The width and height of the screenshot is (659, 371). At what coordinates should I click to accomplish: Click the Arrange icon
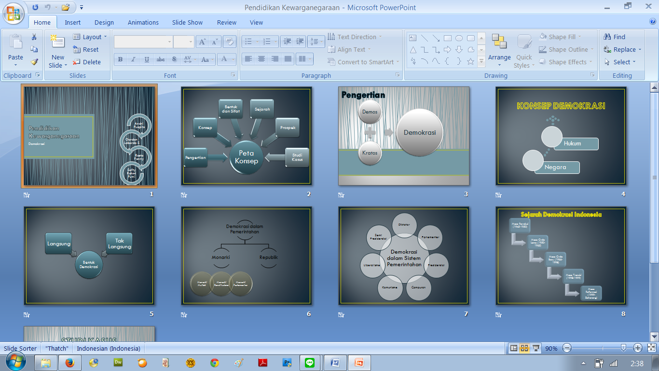(x=499, y=43)
